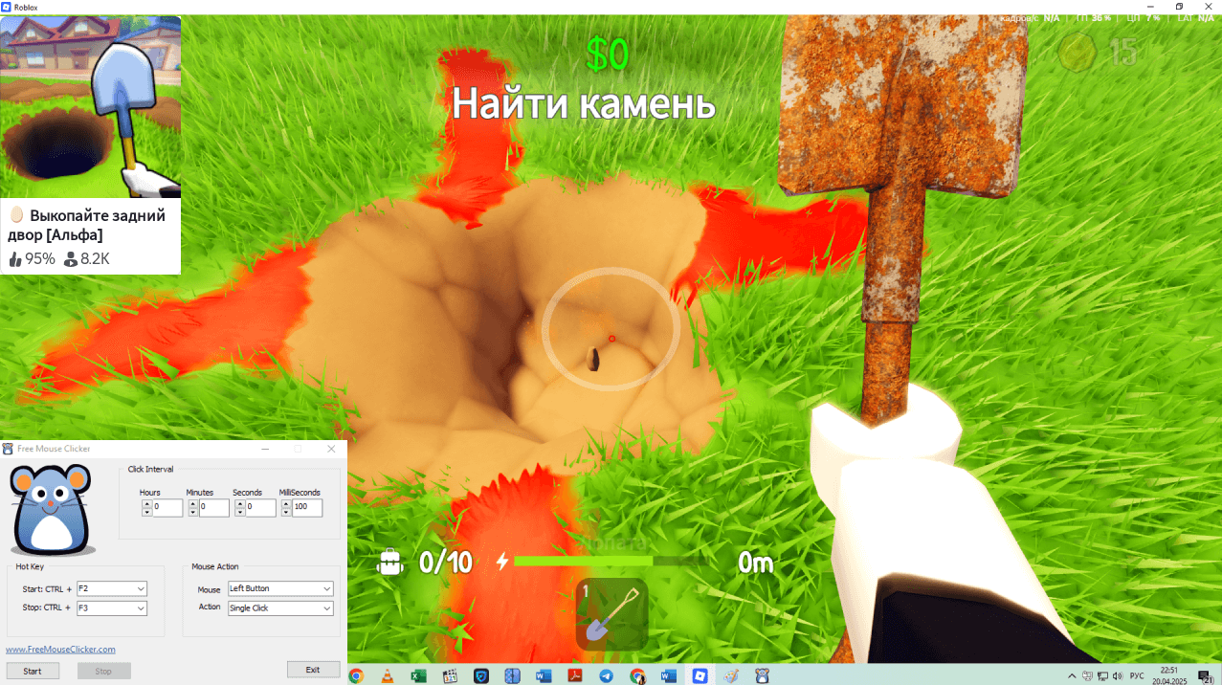This screenshot has height=685, width=1222.
Task: Open the www.FreeMouseClicker.com link
Action: click(60, 650)
